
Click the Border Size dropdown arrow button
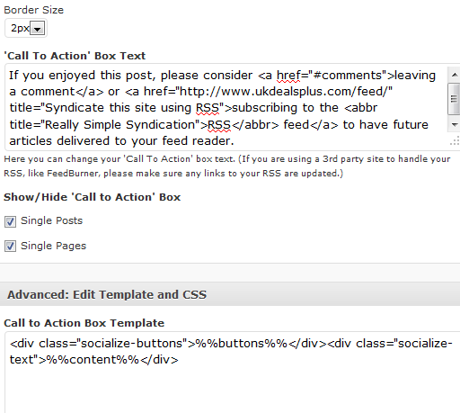(37, 29)
